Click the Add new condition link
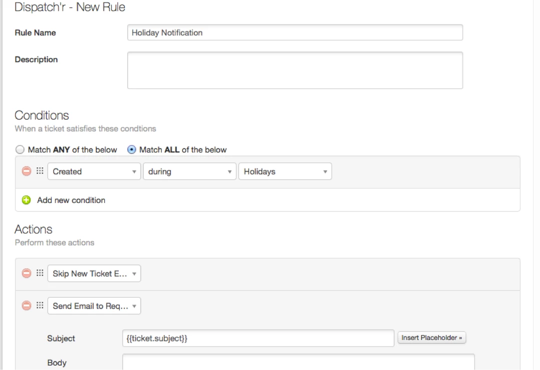This screenshot has height=370, width=540. point(71,200)
